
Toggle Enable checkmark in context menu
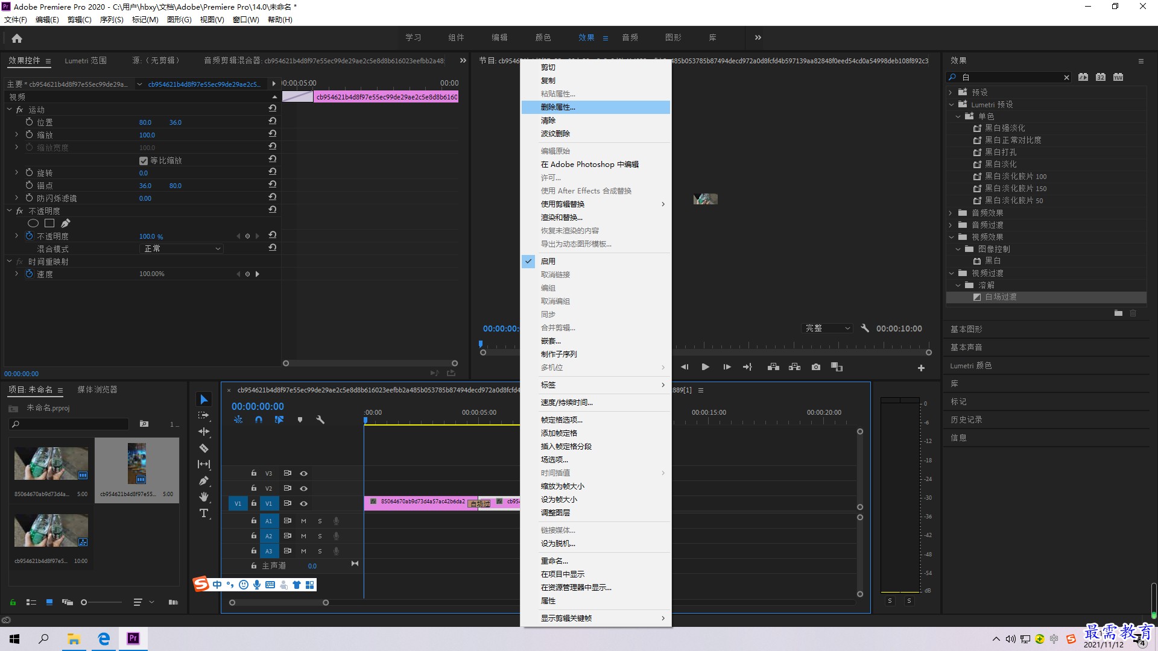click(528, 261)
